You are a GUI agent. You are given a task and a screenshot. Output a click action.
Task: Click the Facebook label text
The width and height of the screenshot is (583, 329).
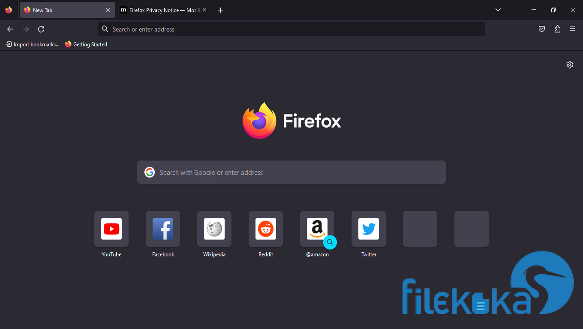point(163,254)
